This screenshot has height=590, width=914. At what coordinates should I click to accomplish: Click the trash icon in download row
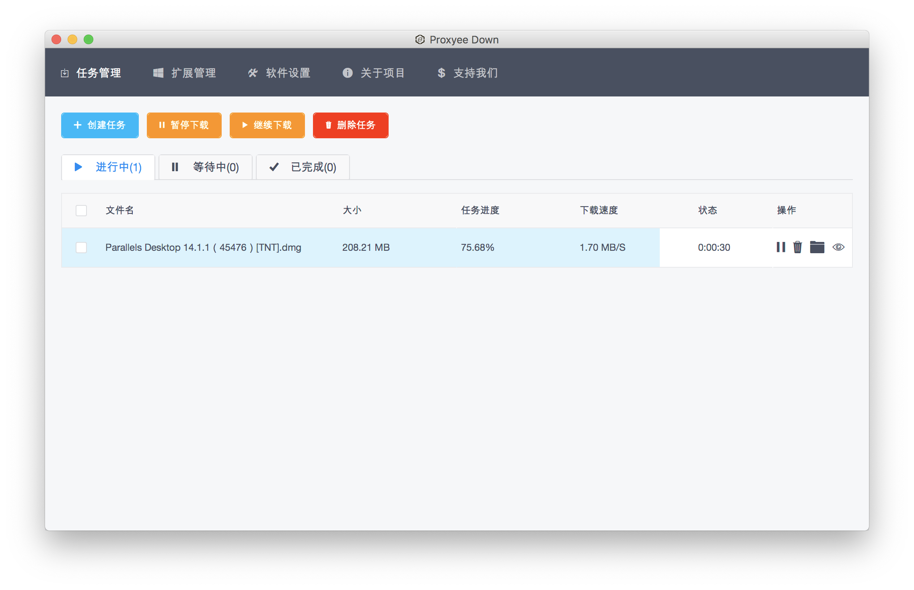797,247
